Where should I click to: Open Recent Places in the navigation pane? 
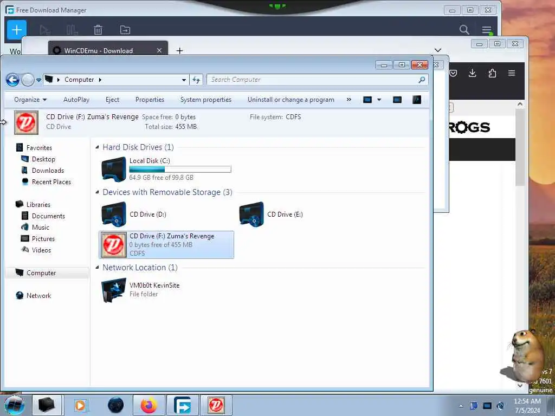(x=46, y=182)
